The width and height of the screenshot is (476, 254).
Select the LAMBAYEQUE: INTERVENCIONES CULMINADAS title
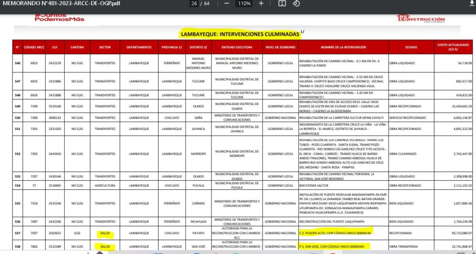pos(240,34)
